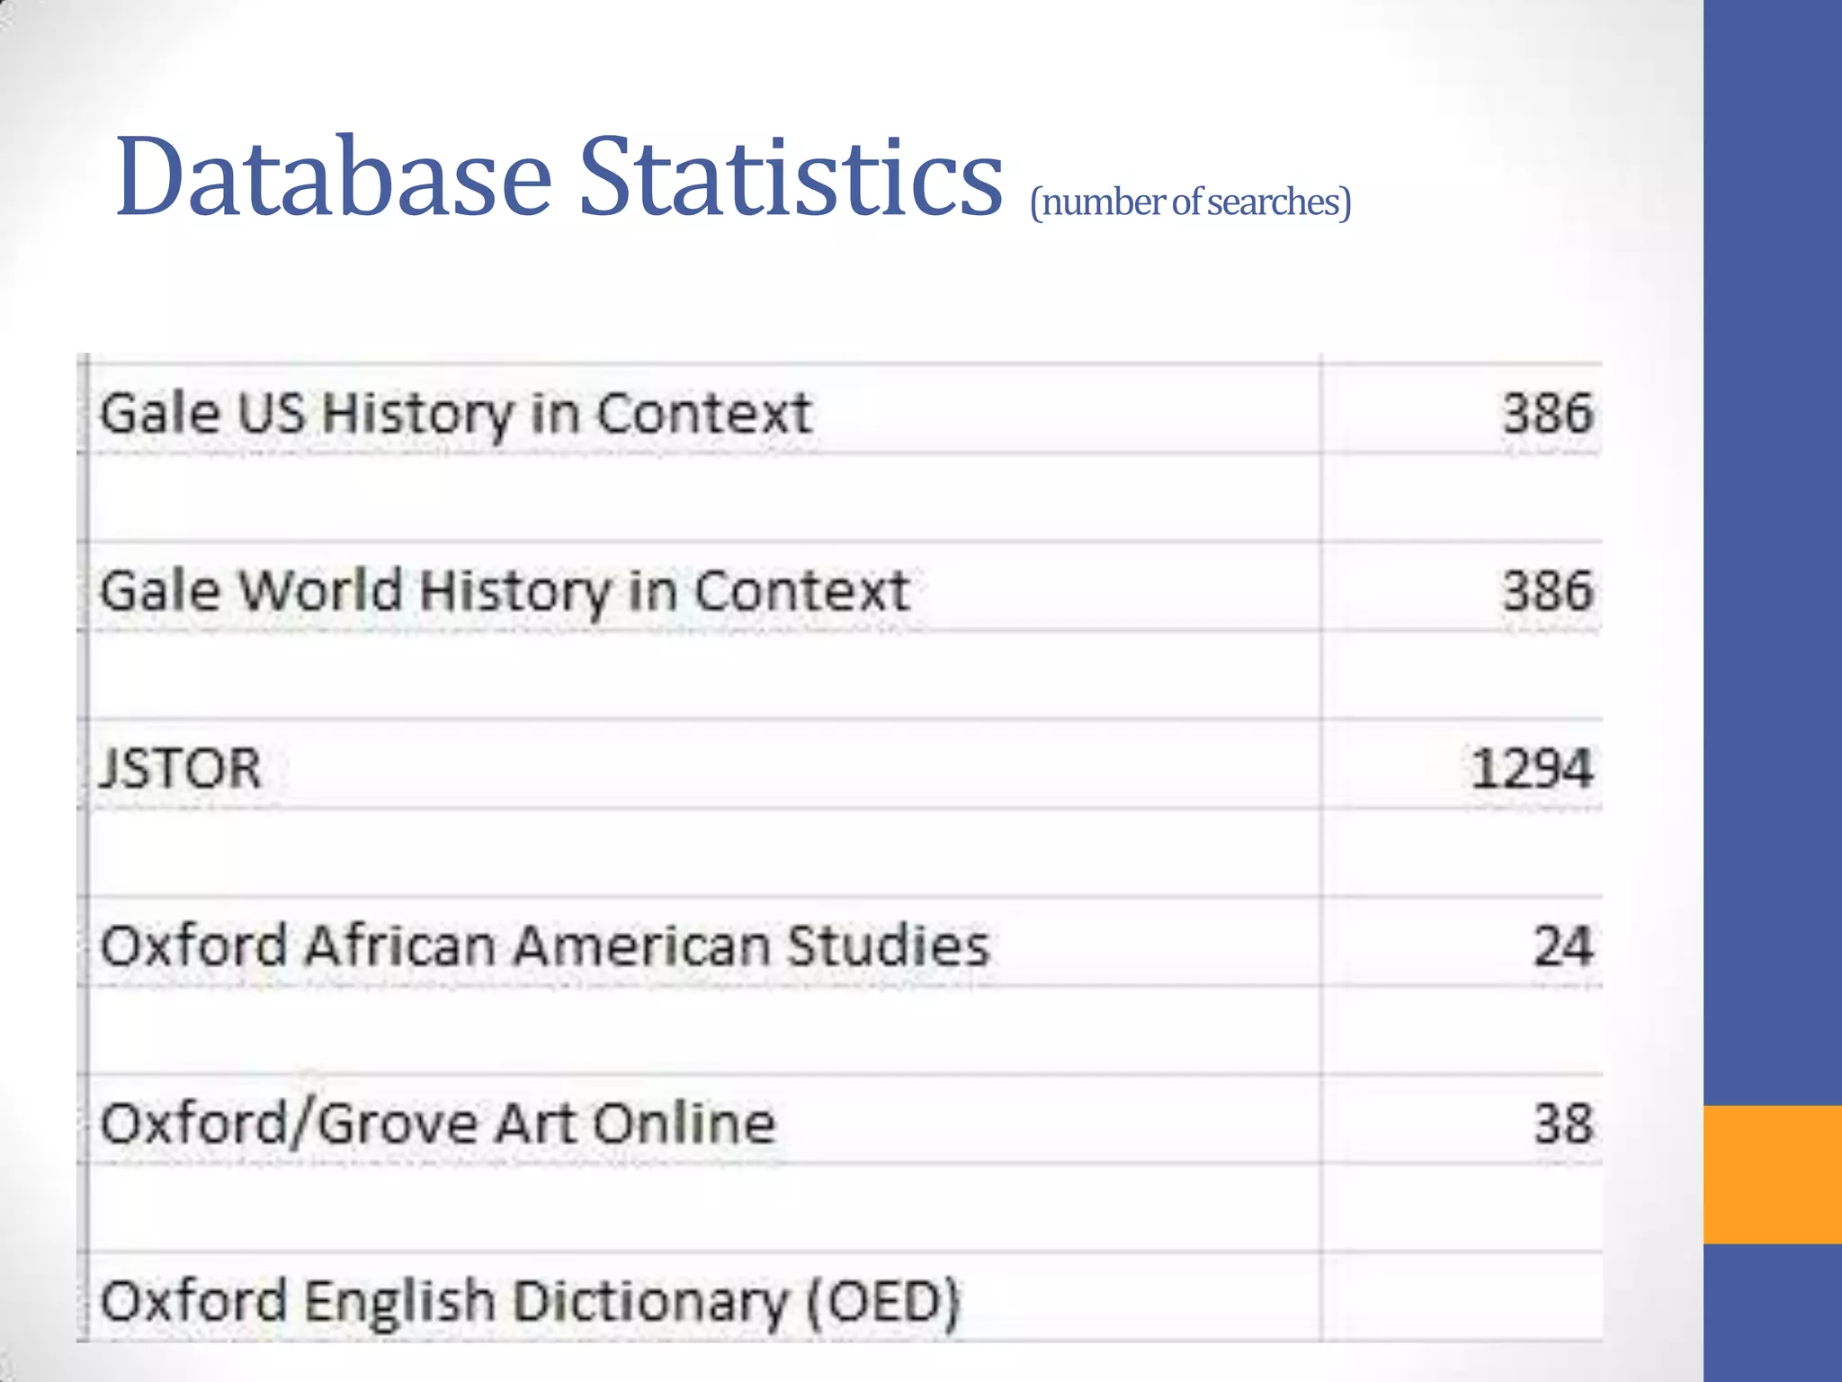The image size is (1842, 1382).
Task: Select Gale World History in Context cell
Action: click(504, 591)
